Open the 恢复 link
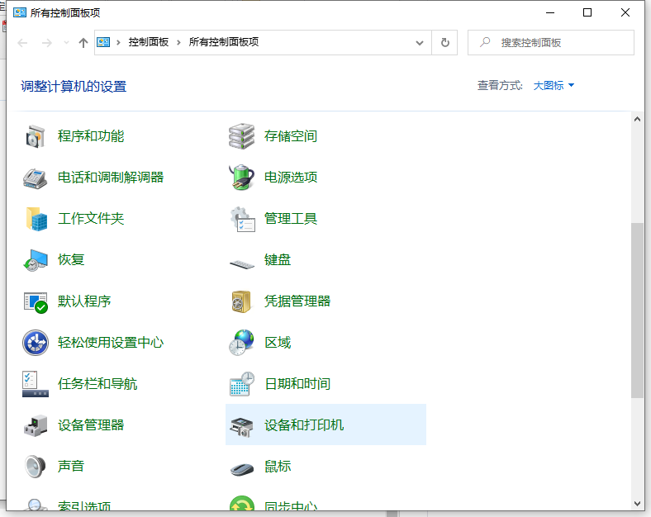651x517 pixels. coord(71,260)
